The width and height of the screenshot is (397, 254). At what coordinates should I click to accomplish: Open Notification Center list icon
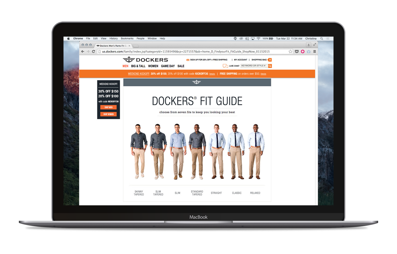pyautogui.click(x=328, y=39)
